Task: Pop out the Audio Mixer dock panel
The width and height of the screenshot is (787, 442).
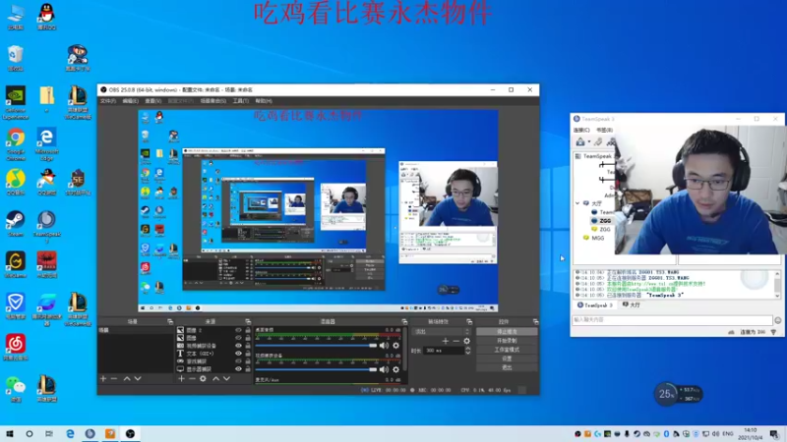Action: click(x=404, y=322)
